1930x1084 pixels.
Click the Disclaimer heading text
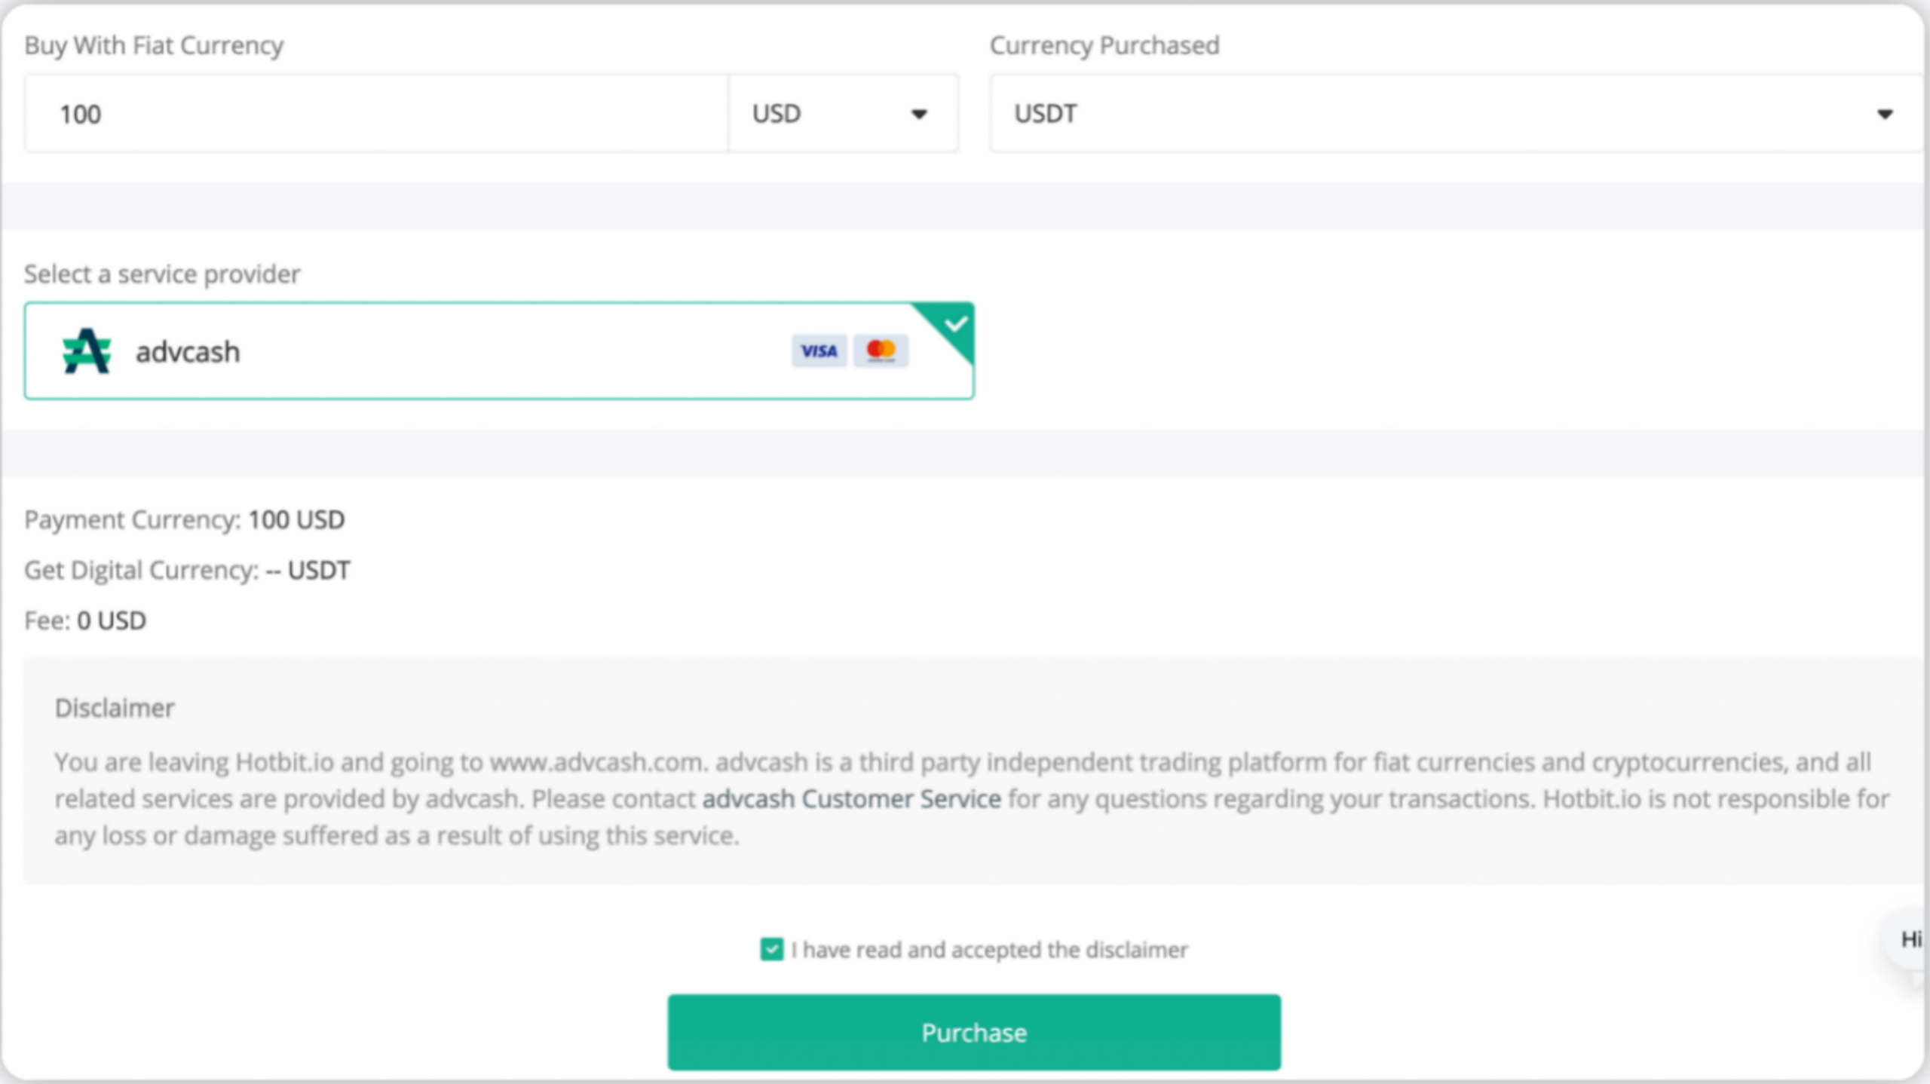coord(115,708)
